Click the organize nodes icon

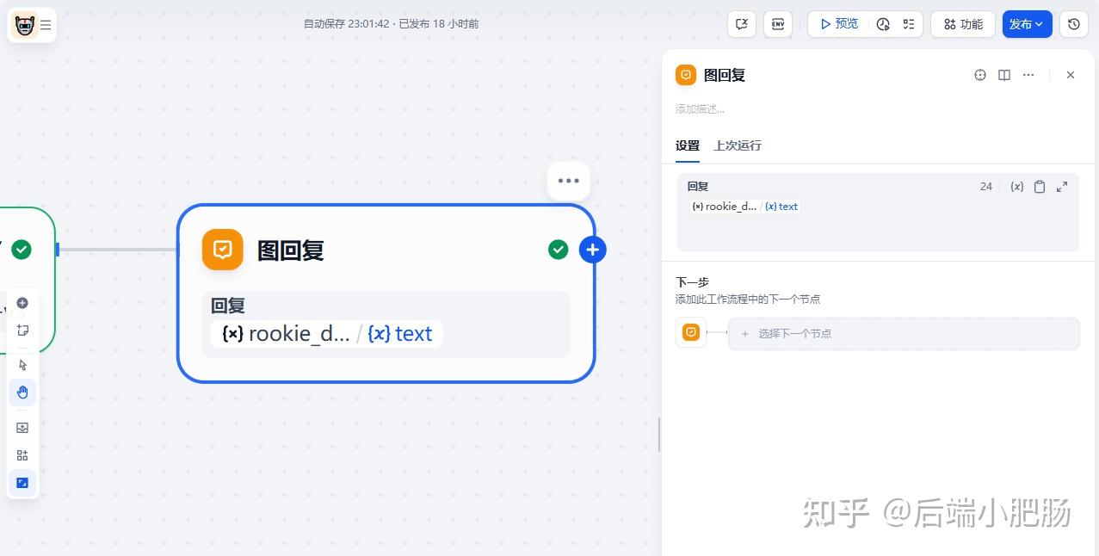coord(22,455)
